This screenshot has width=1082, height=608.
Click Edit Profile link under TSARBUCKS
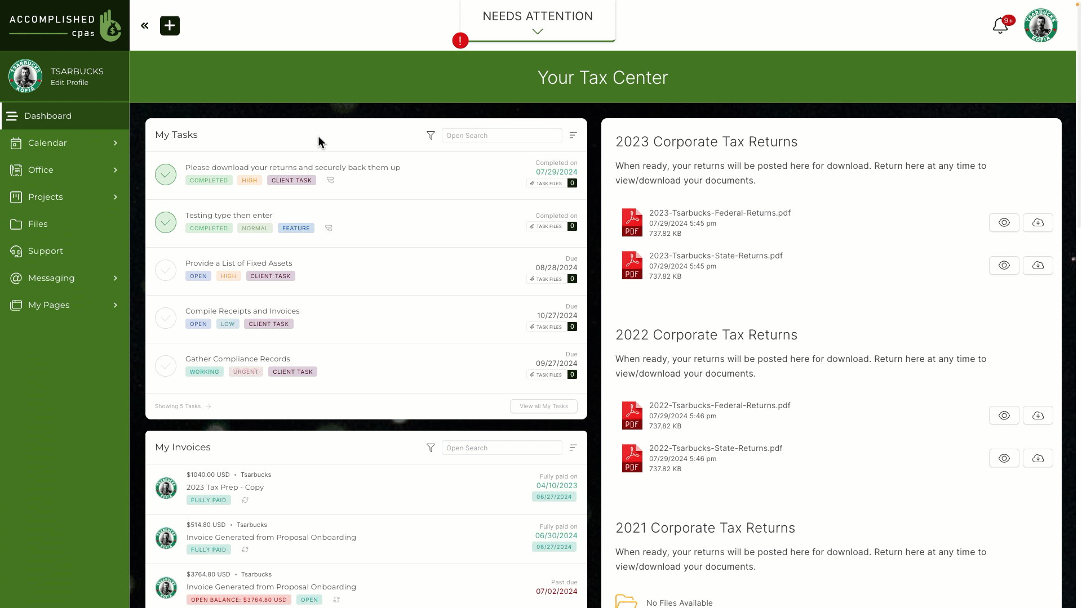tap(69, 82)
